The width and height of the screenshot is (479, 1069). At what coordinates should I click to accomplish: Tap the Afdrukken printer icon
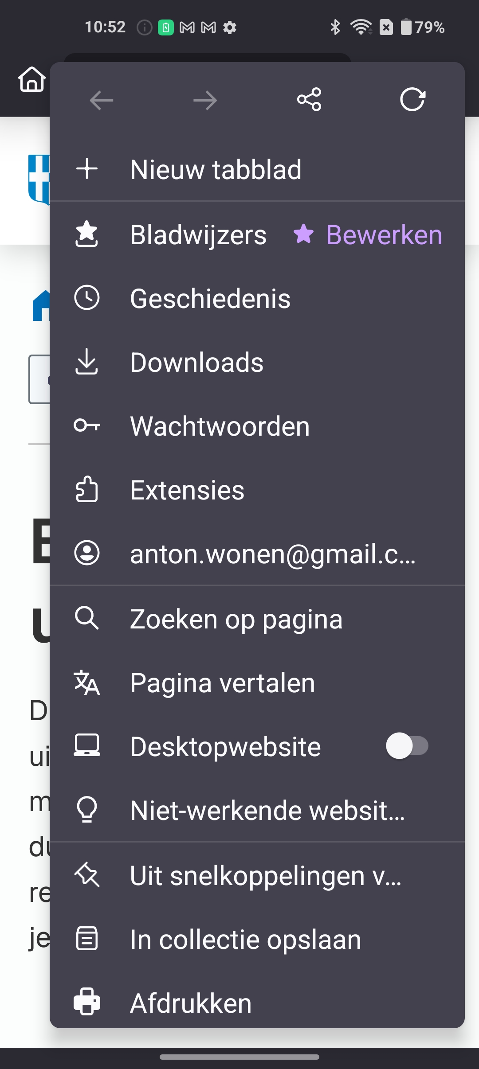tap(86, 1002)
